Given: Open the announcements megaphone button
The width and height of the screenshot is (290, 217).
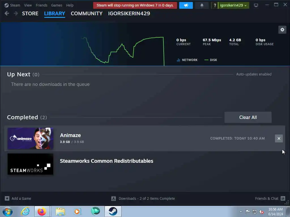Looking at the screenshot, I should pyautogui.click(x=186, y=5).
